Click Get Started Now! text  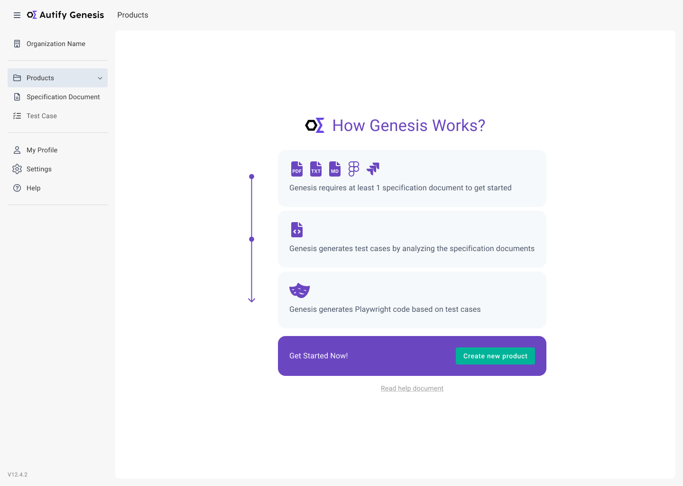coord(319,356)
